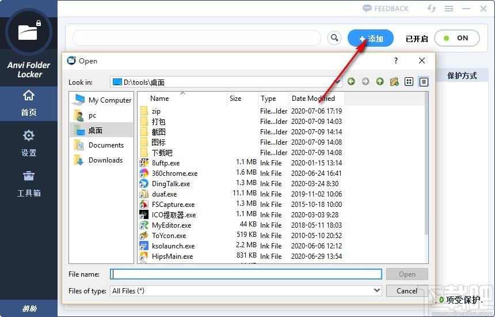This screenshot has height=317, width=495.
Task: Sort by the Size column header
Action: pyautogui.click(x=242, y=99)
